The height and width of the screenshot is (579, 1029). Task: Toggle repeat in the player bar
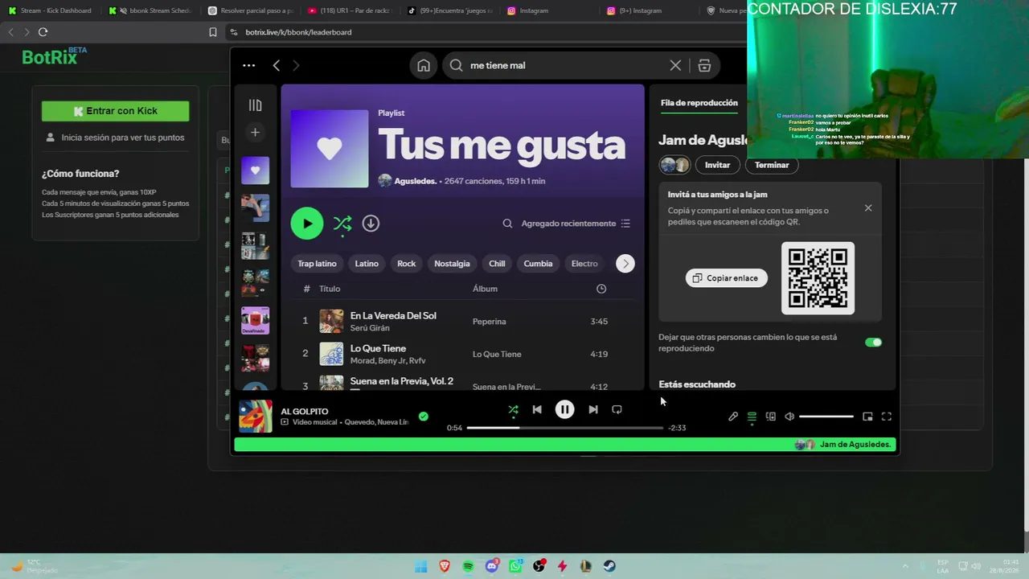pyautogui.click(x=617, y=409)
